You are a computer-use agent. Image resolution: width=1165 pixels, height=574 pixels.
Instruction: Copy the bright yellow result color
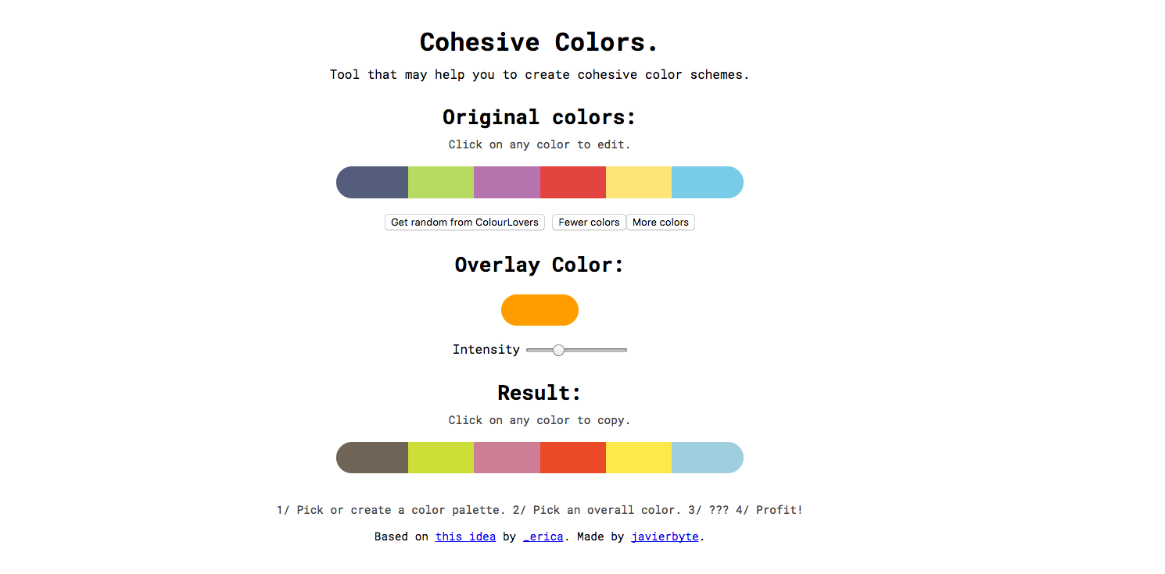(x=639, y=458)
